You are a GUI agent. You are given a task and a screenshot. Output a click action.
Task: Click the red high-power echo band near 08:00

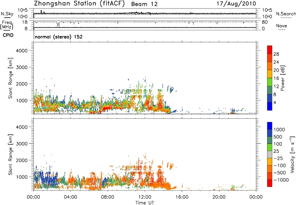point(107,108)
